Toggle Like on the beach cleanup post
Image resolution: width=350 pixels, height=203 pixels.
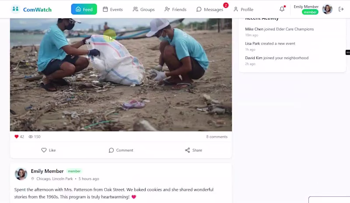49,150
